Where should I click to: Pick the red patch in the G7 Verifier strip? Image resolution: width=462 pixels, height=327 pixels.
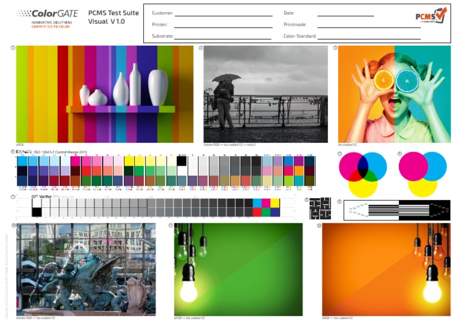tap(257, 212)
